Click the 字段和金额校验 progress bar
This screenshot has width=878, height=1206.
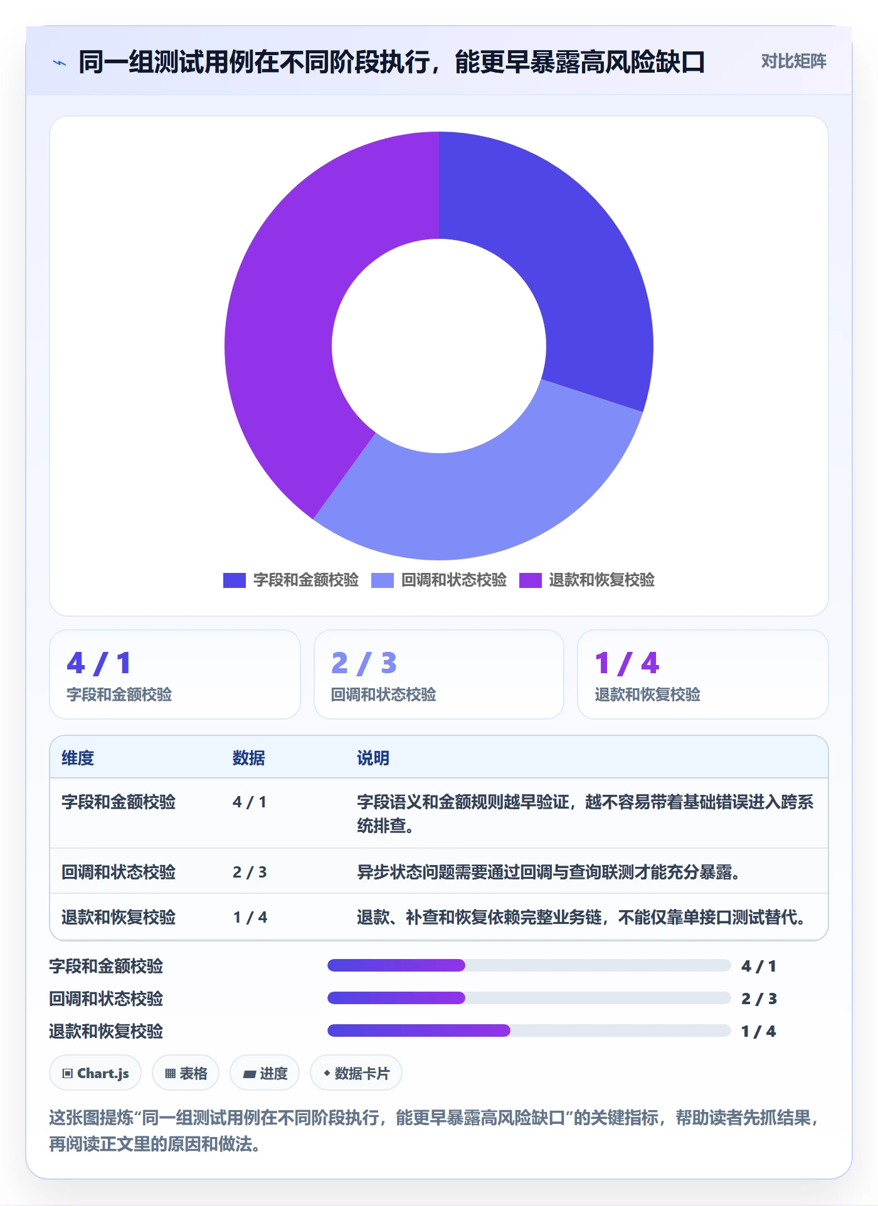[529, 965]
